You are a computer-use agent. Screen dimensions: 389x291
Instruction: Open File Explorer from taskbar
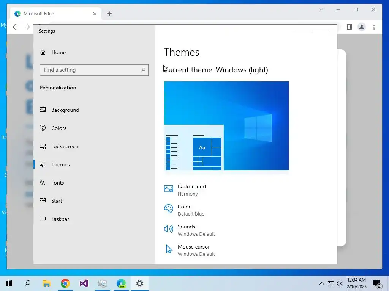46,283
